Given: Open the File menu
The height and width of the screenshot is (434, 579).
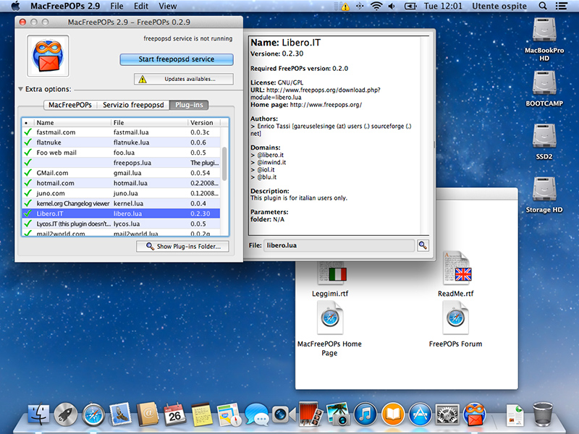Looking at the screenshot, I should (x=117, y=6).
